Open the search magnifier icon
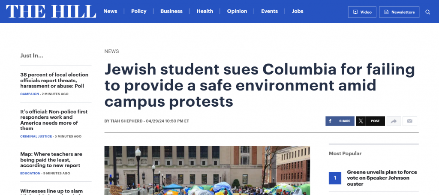Screen dimensions: 439x195 (x=427, y=12)
